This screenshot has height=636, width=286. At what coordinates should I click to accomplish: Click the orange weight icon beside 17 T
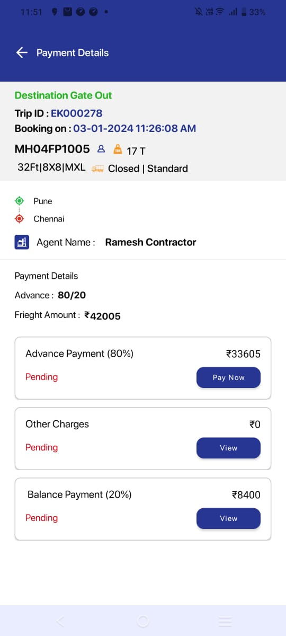[x=118, y=149]
